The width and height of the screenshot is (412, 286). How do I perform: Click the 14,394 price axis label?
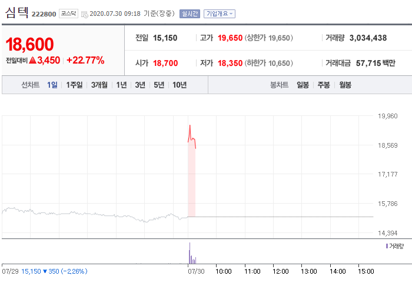387,233
